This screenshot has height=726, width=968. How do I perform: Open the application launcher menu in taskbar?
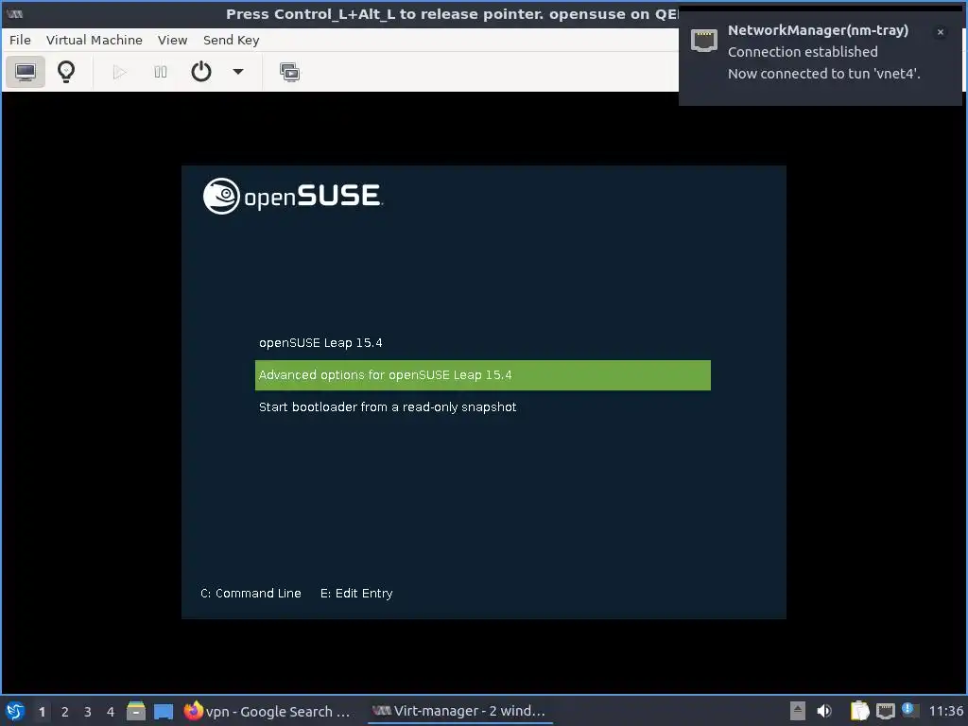tap(15, 711)
